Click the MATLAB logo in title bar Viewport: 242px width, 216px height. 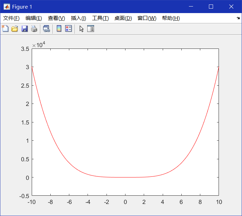pos(7,7)
